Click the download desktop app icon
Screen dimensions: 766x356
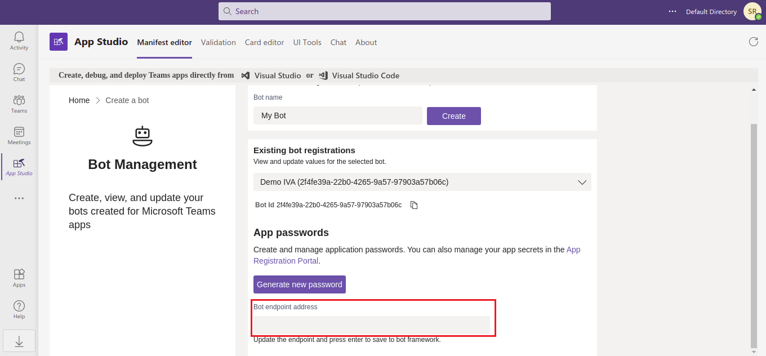(19, 341)
